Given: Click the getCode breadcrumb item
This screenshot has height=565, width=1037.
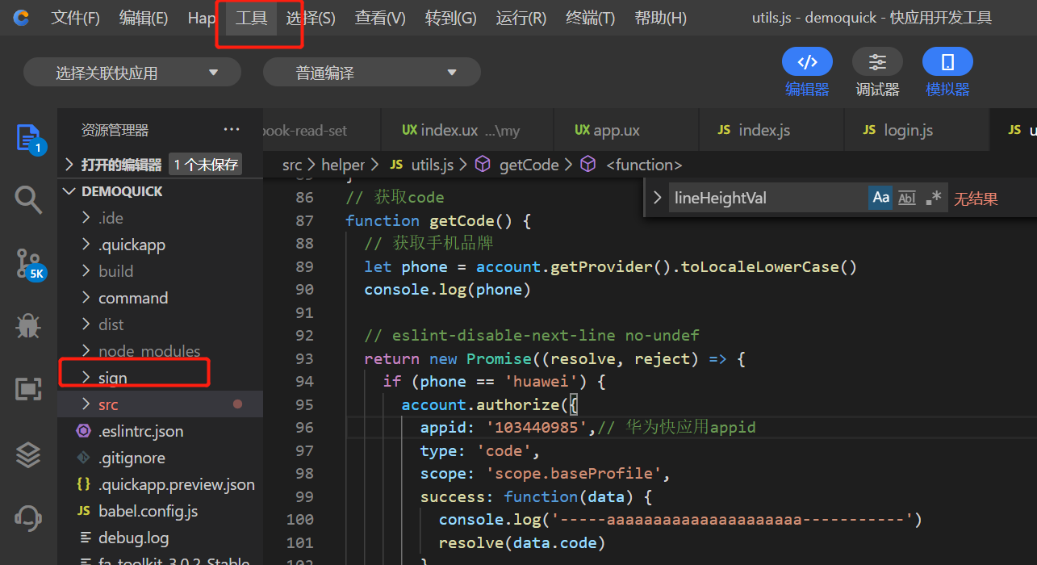Looking at the screenshot, I should (x=529, y=165).
